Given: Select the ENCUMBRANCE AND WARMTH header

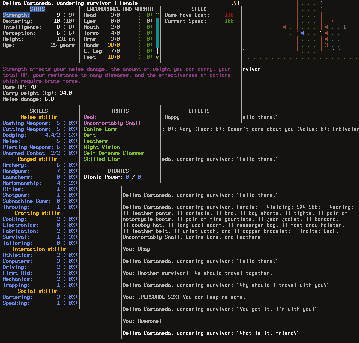Looking at the screenshot, I should click(120, 9).
